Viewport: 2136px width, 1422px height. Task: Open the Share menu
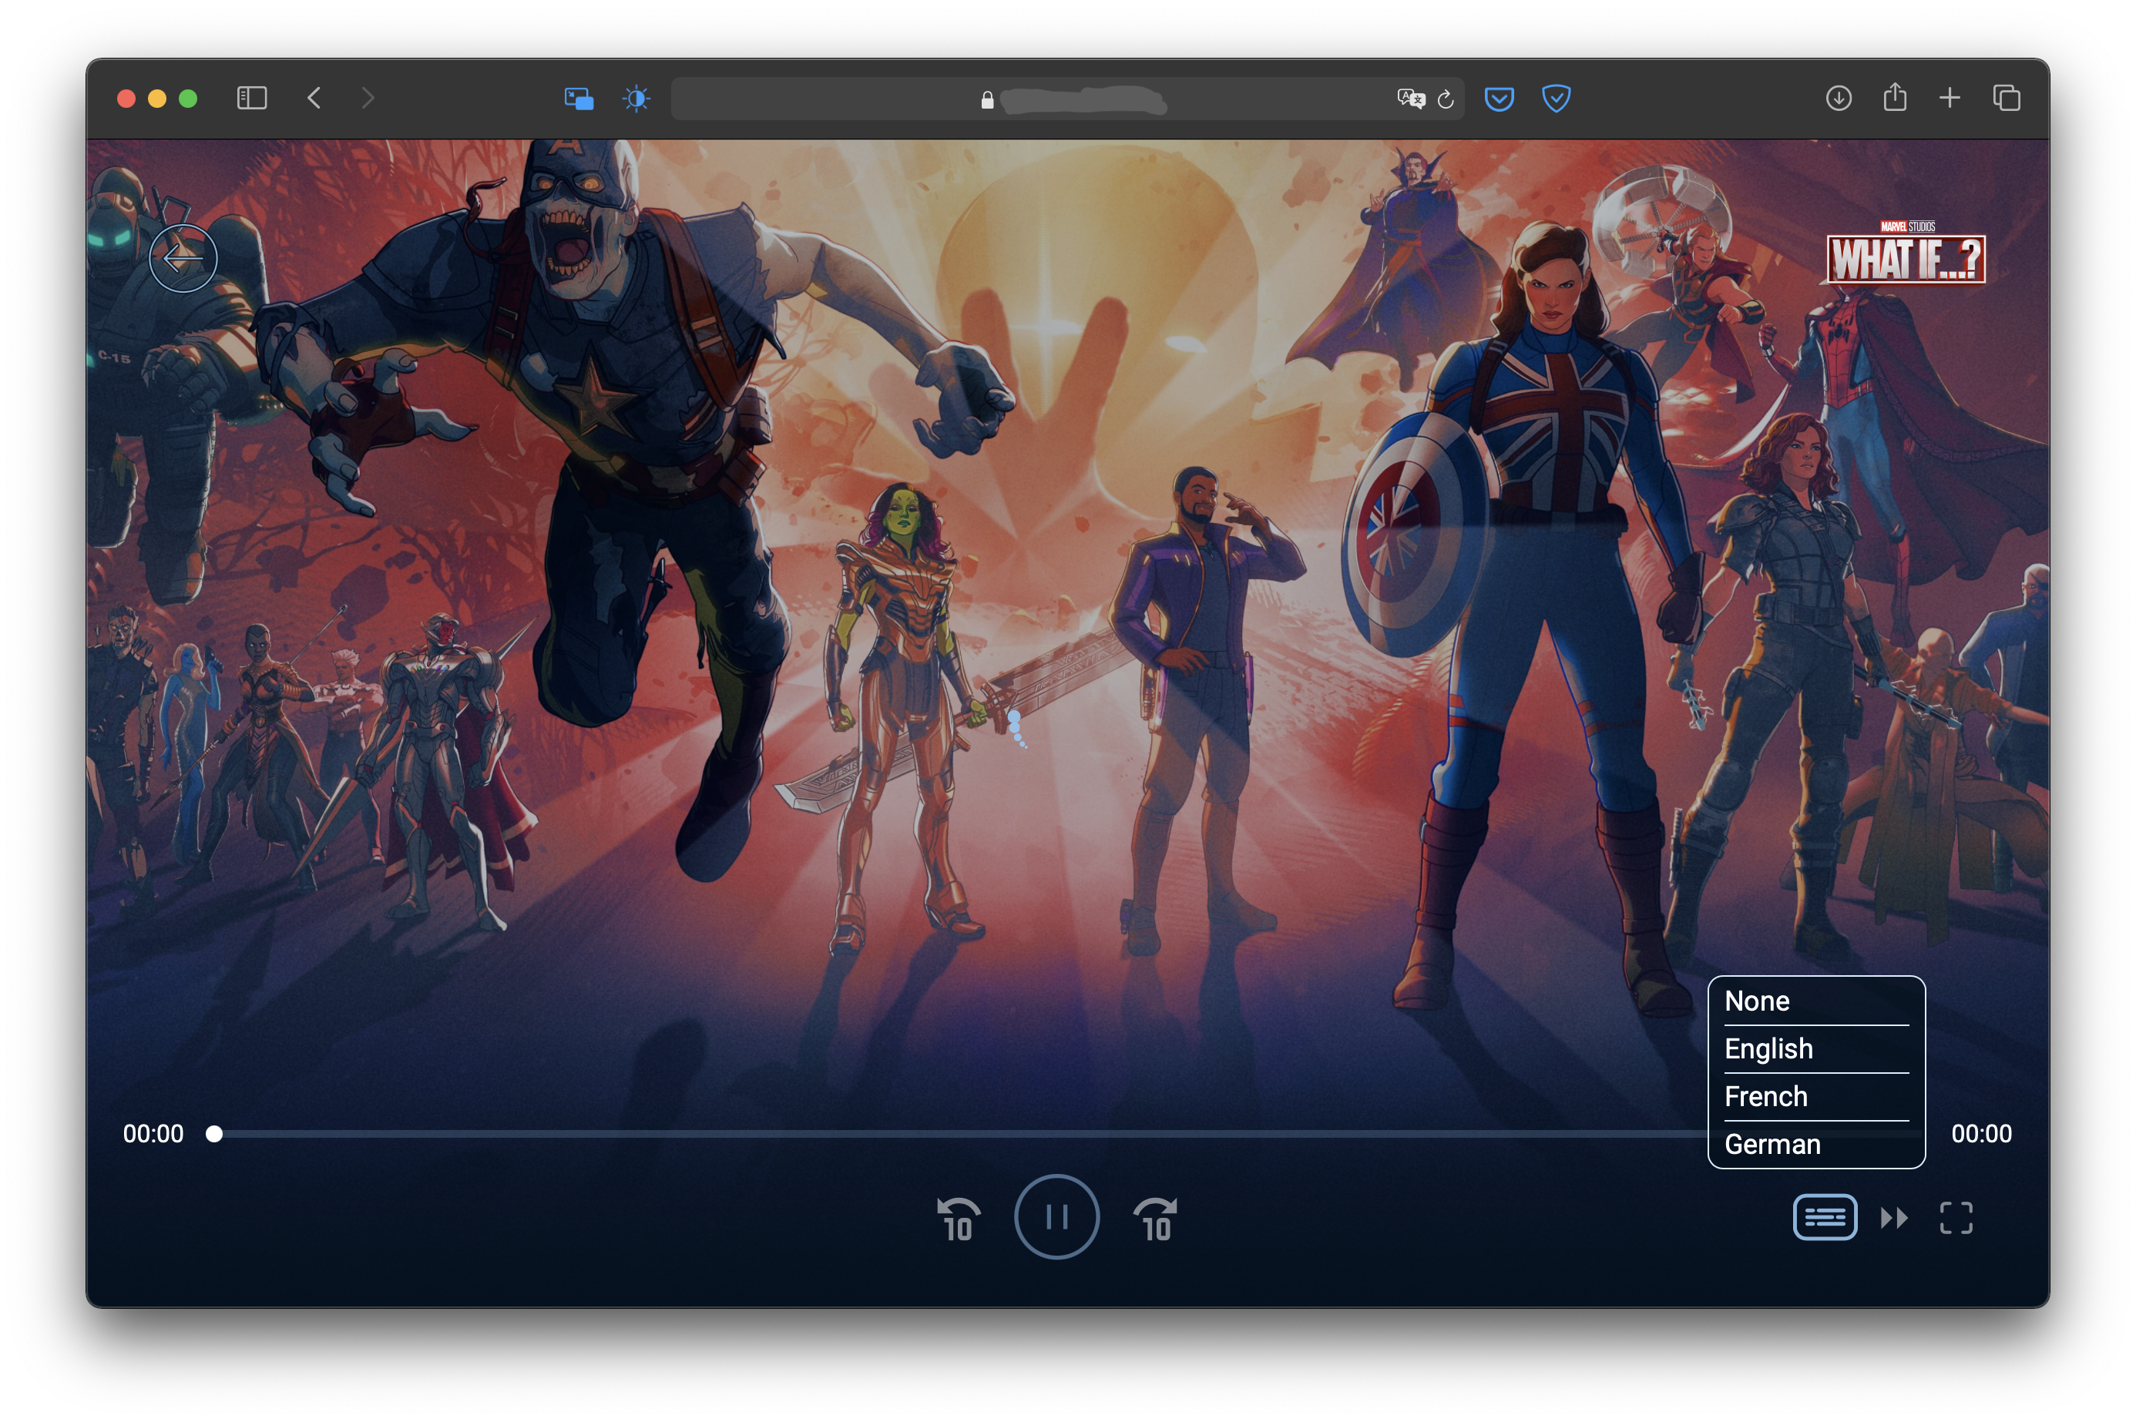pyautogui.click(x=1894, y=97)
